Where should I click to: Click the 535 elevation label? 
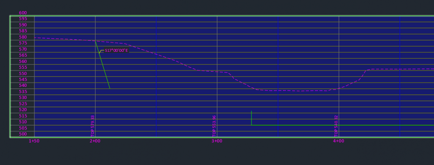coord(23,92)
